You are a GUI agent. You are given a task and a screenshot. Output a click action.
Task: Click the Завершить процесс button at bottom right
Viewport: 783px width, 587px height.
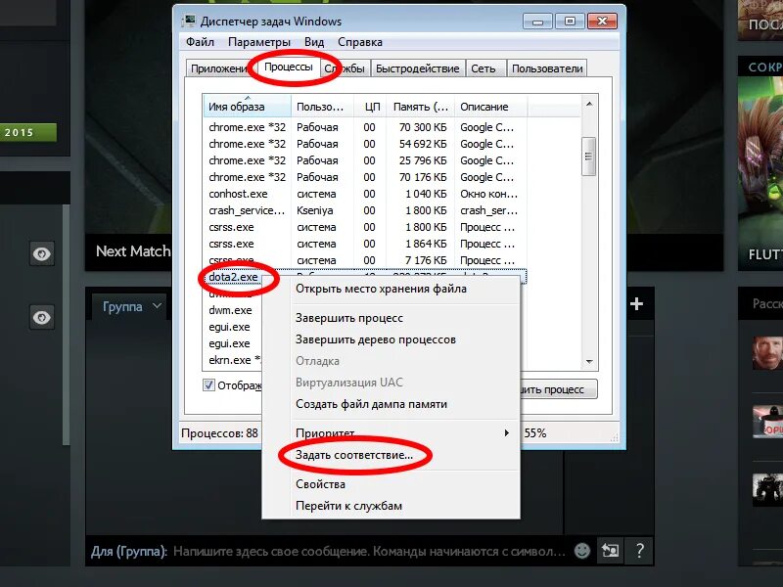pos(558,389)
